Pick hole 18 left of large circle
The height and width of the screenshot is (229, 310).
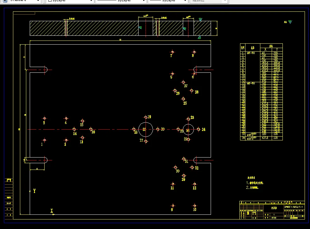[134, 129]
